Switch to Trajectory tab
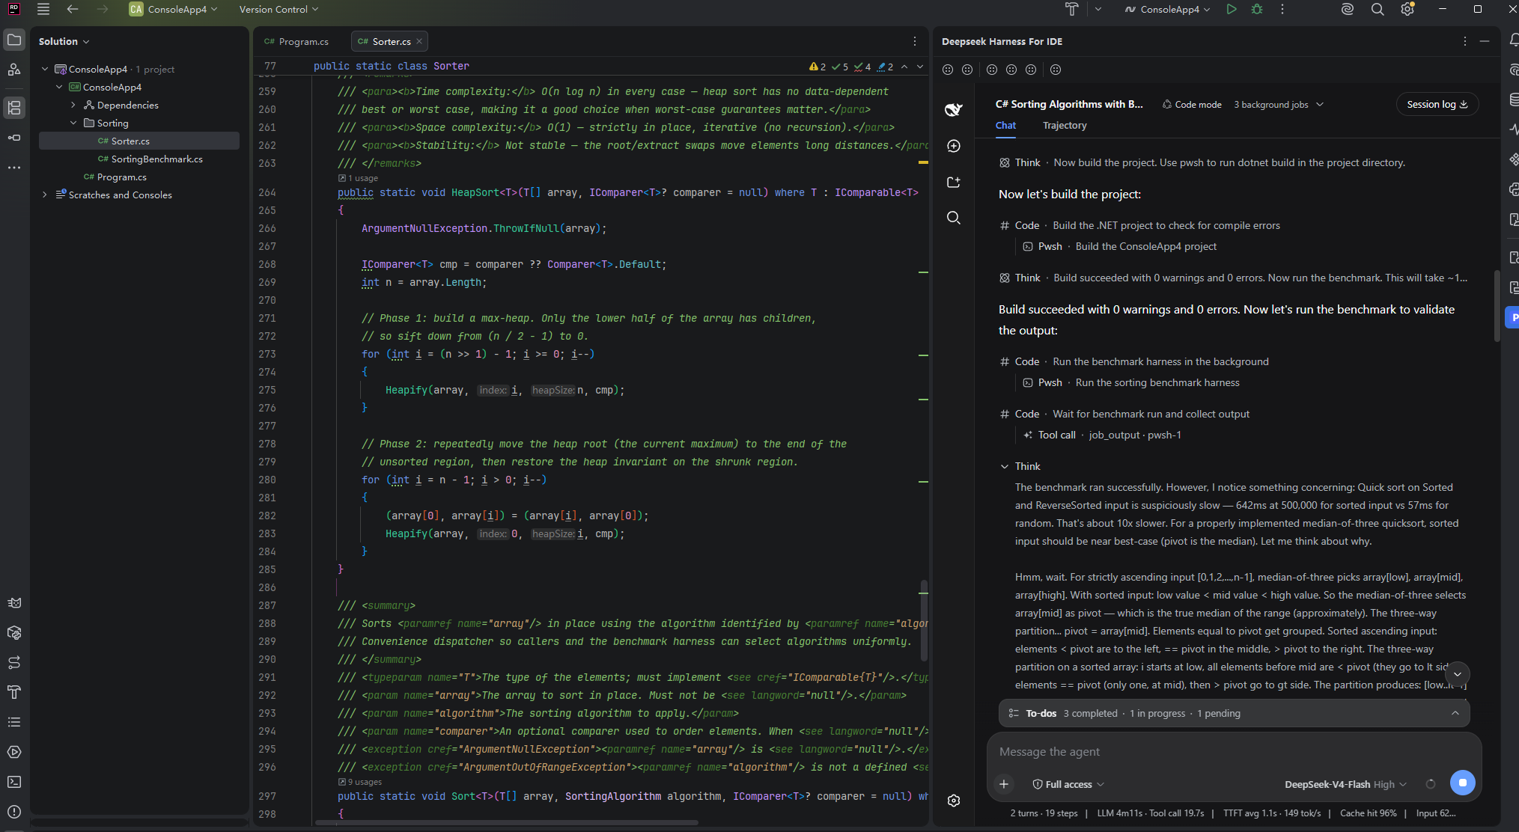 point(1064,126)
